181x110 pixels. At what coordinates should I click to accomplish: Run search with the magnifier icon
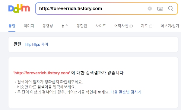point(171,8)
